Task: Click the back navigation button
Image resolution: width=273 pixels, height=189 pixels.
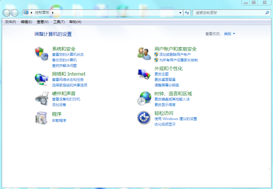Action: tap(6, 13)
